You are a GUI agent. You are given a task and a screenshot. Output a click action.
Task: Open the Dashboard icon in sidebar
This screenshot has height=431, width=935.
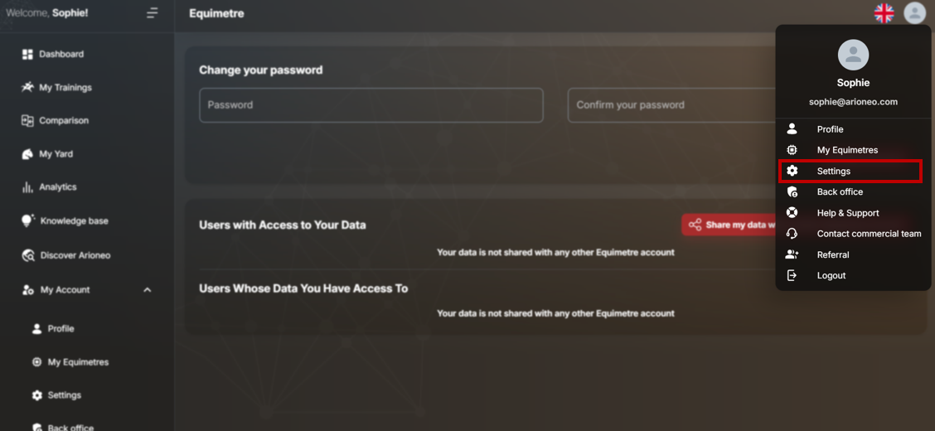27,54
